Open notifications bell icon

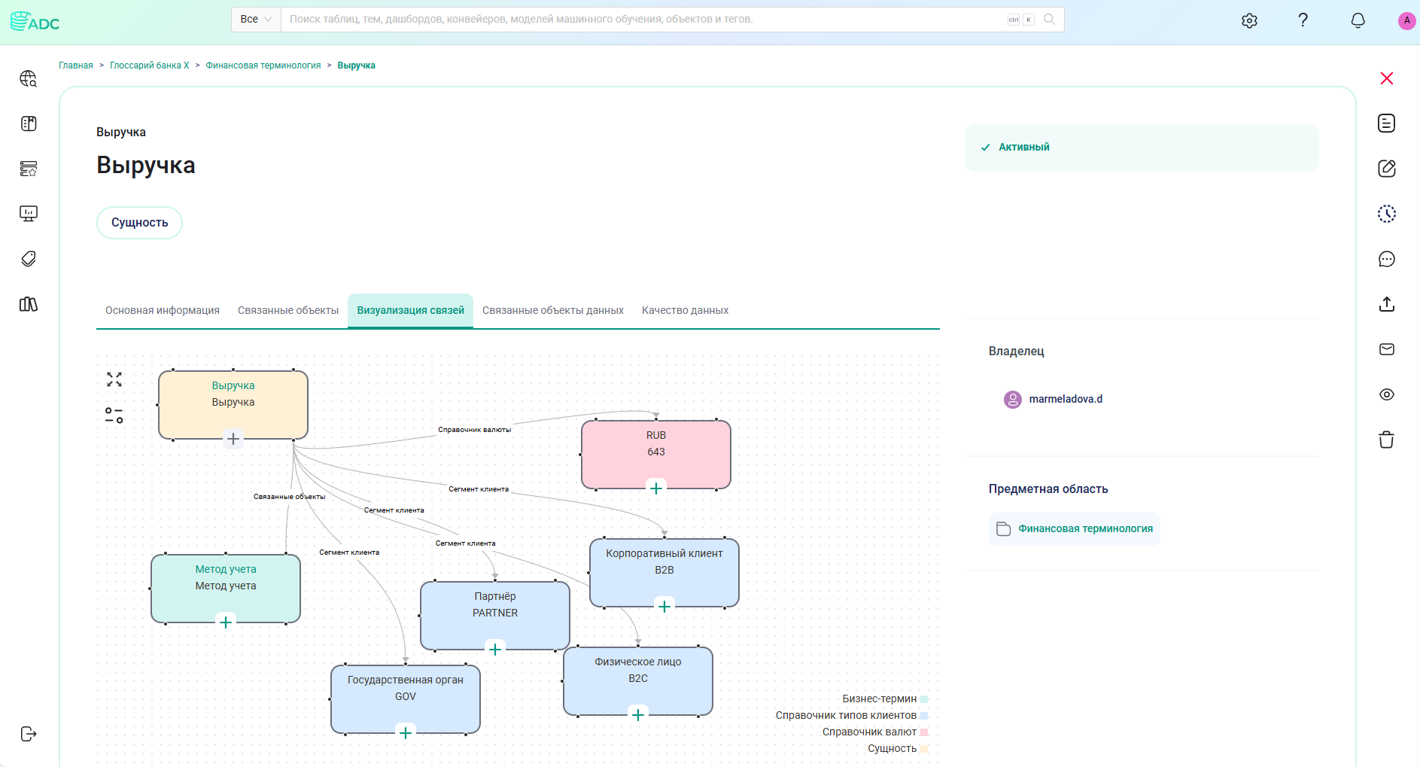(x=1358, y=20)
